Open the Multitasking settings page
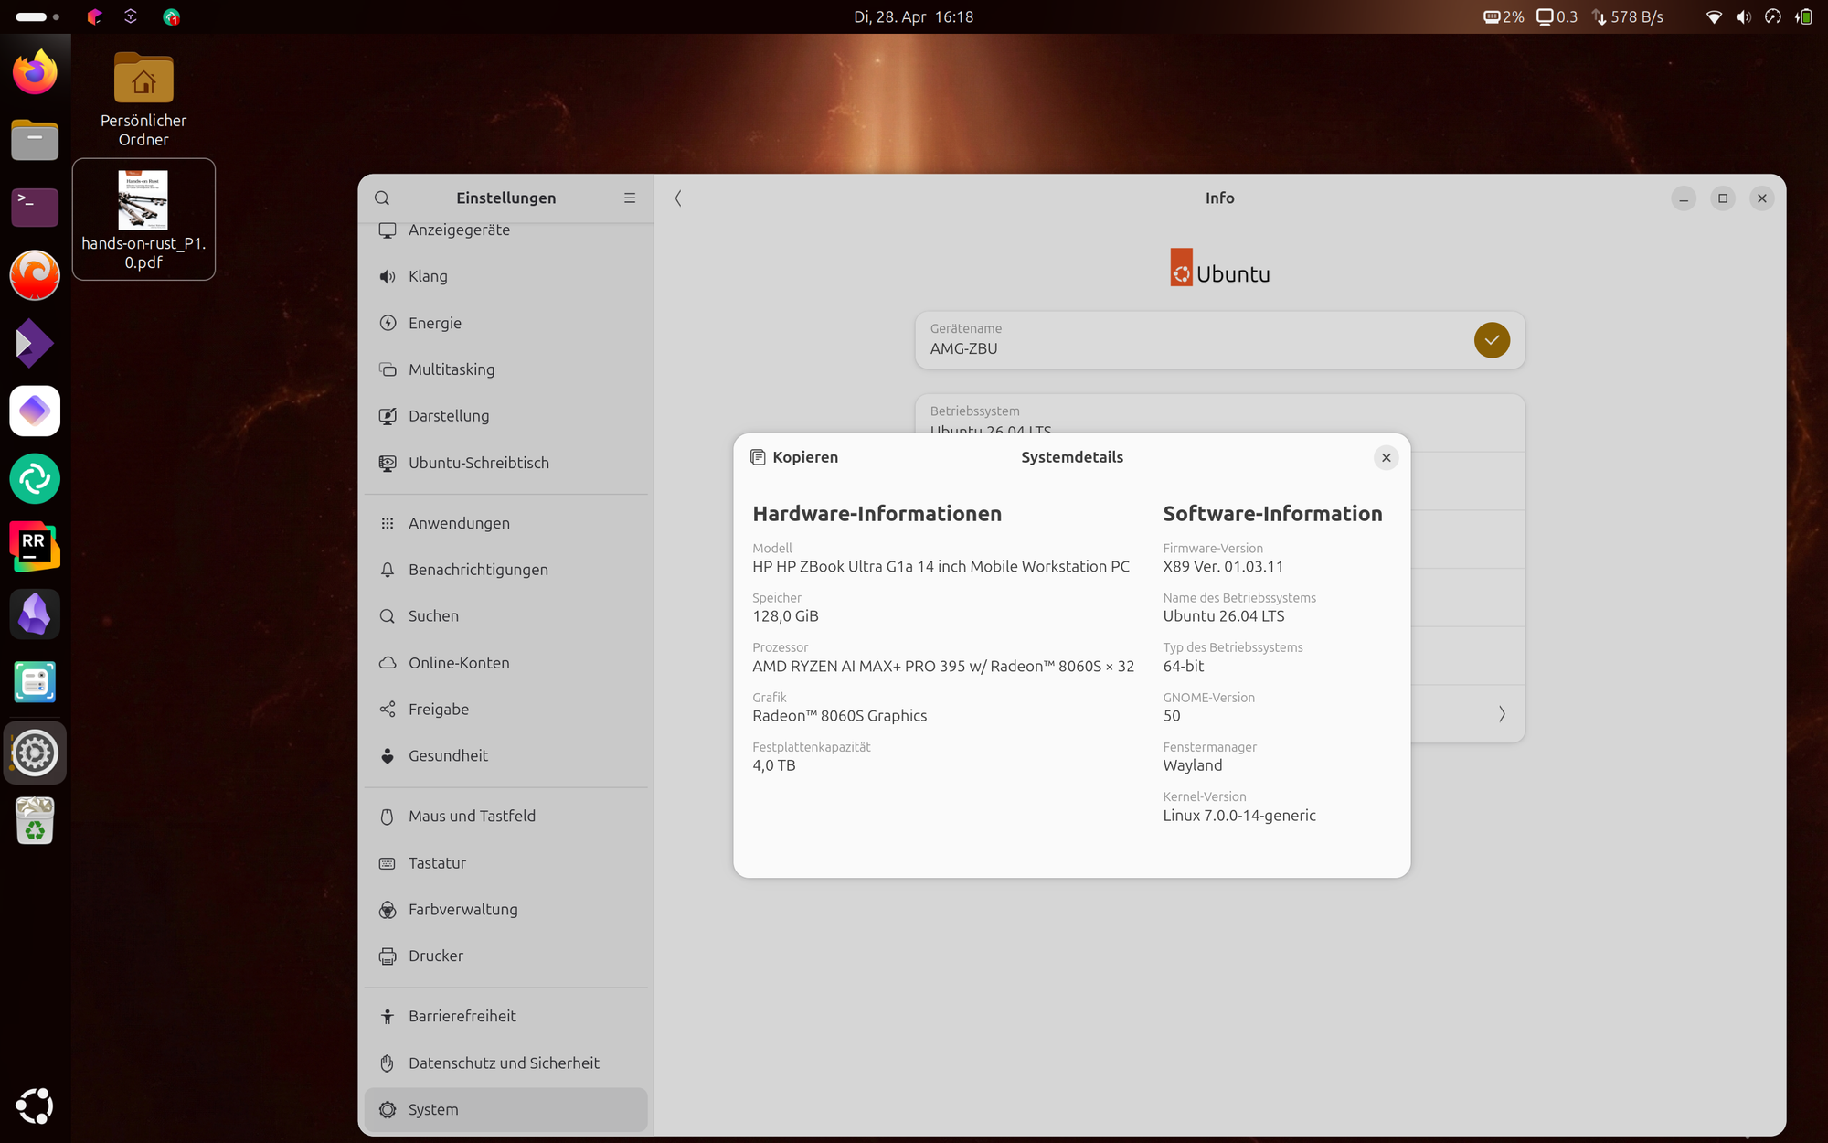1828x1143 pixels. 452,369
